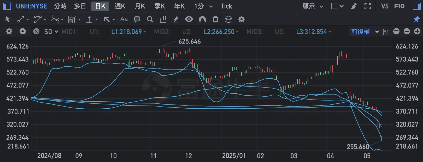Zoom in chart with plus icon
The image size is (423, 162).
click(x=417, y=32)
